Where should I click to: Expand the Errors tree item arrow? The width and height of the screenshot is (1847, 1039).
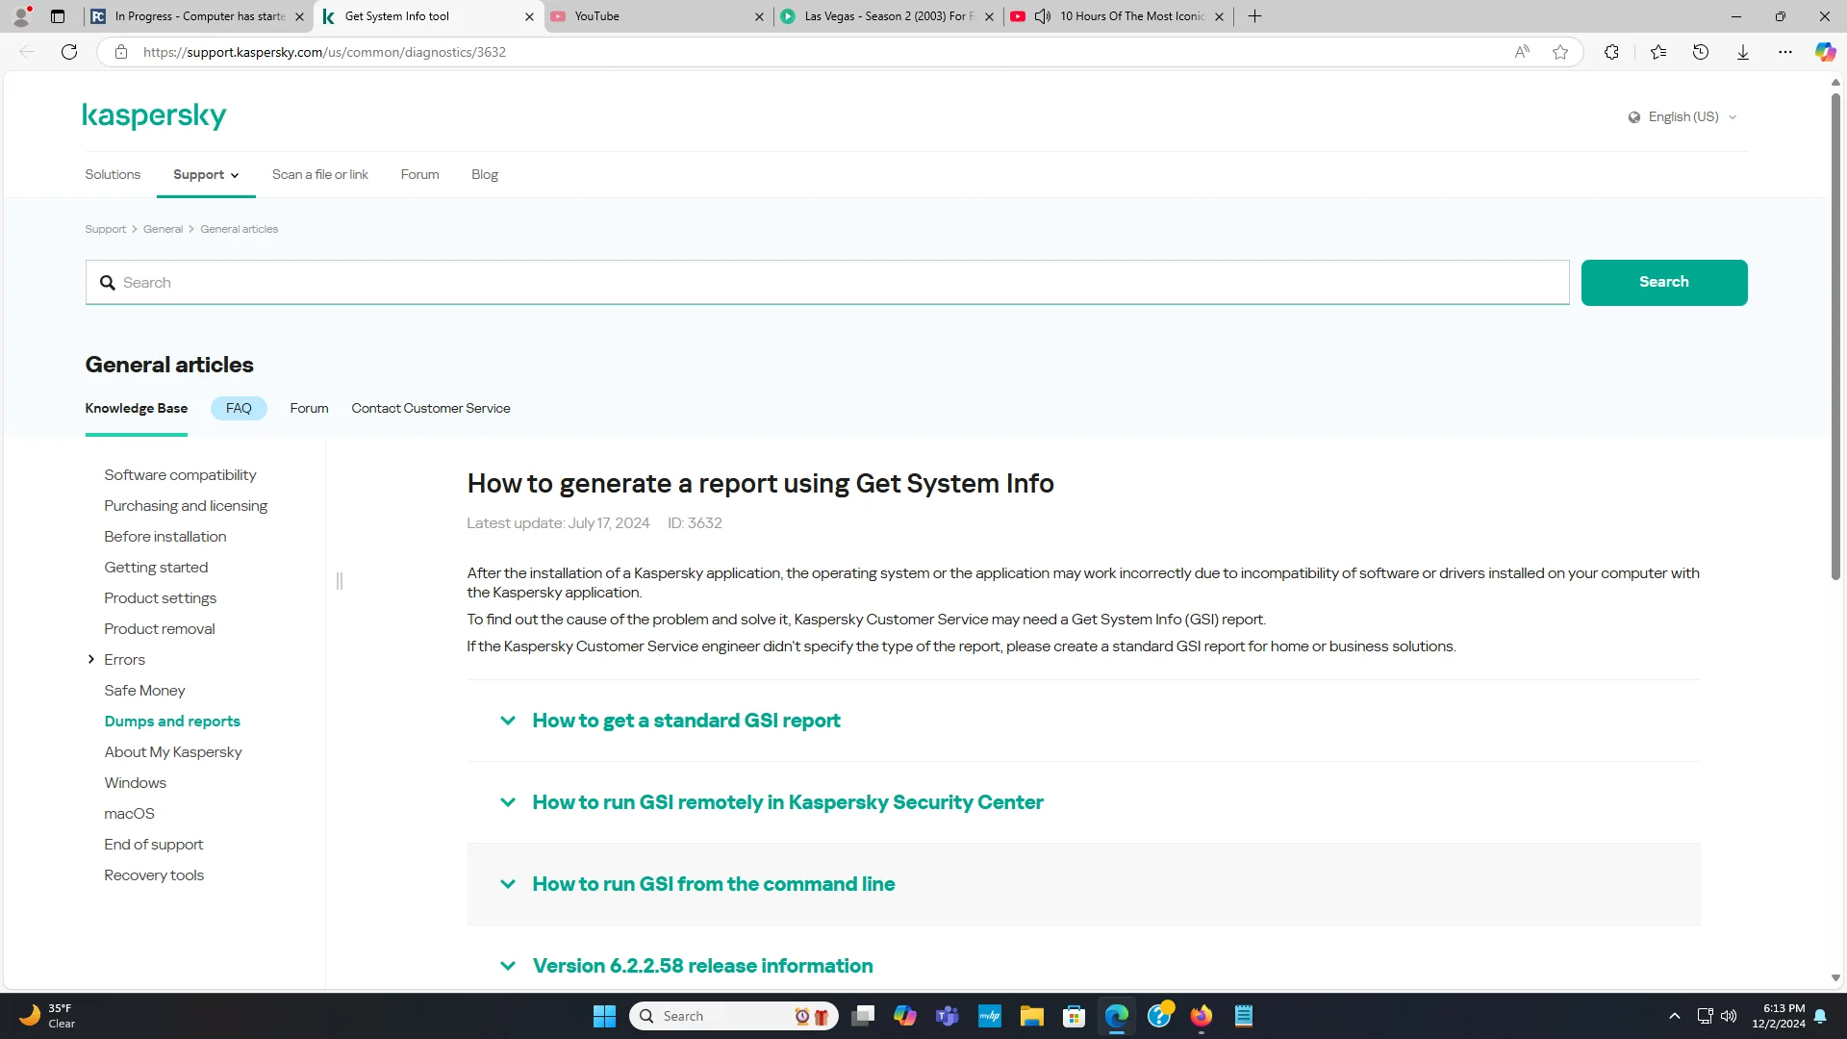point(91,659)
